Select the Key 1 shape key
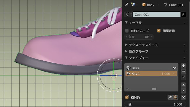The image size is (190, 107). pos(151,74)
